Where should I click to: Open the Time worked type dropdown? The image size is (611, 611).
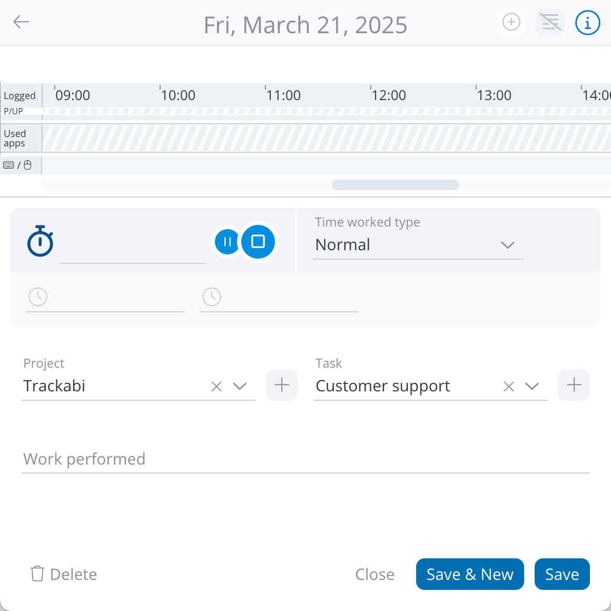pyautogui.click(x=507, y=245)
